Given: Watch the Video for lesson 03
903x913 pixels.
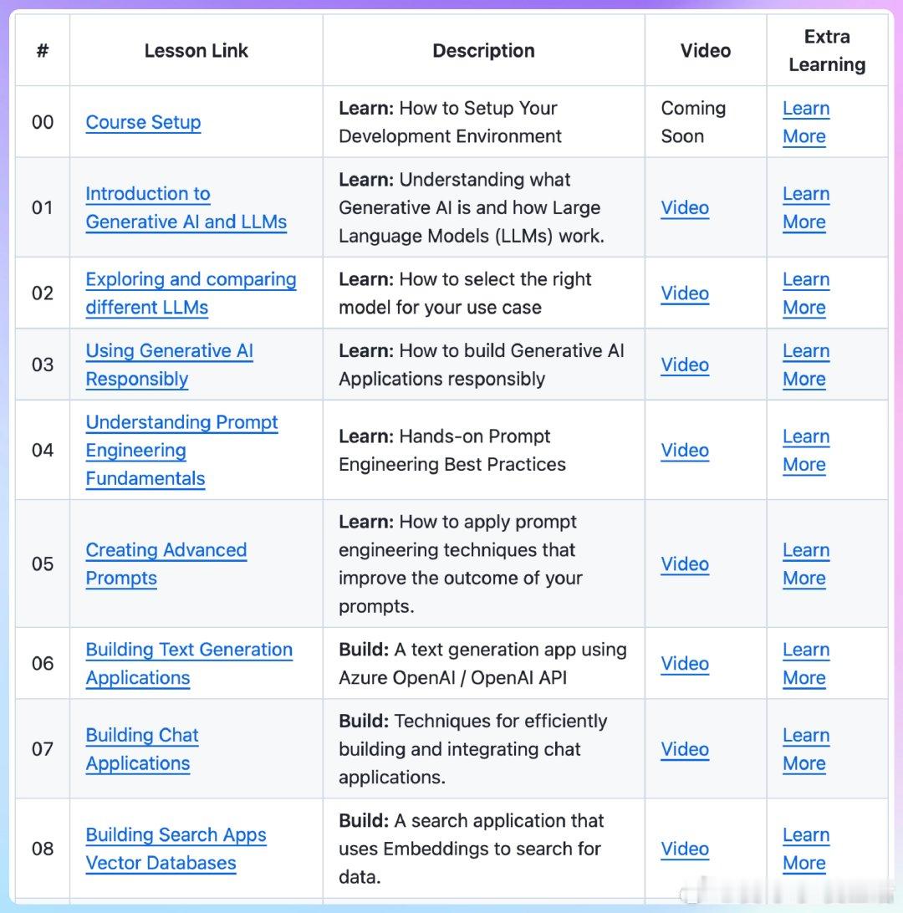Looking at the screenshot, I should pos(685,365).
